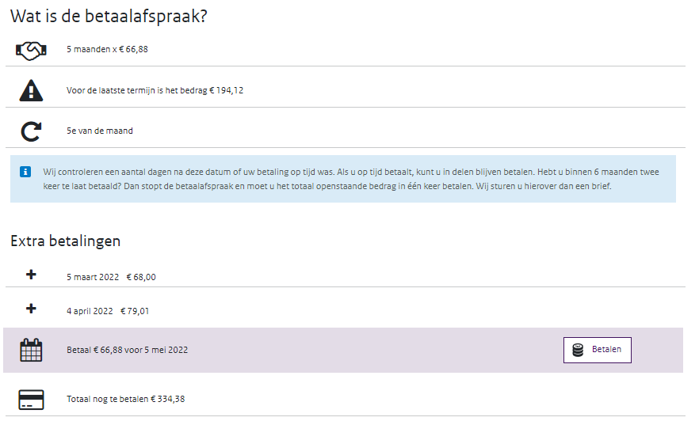Click date label '5 maart 2022'
This screenshot has height=440, width=699.
click(x=93, y=277)
